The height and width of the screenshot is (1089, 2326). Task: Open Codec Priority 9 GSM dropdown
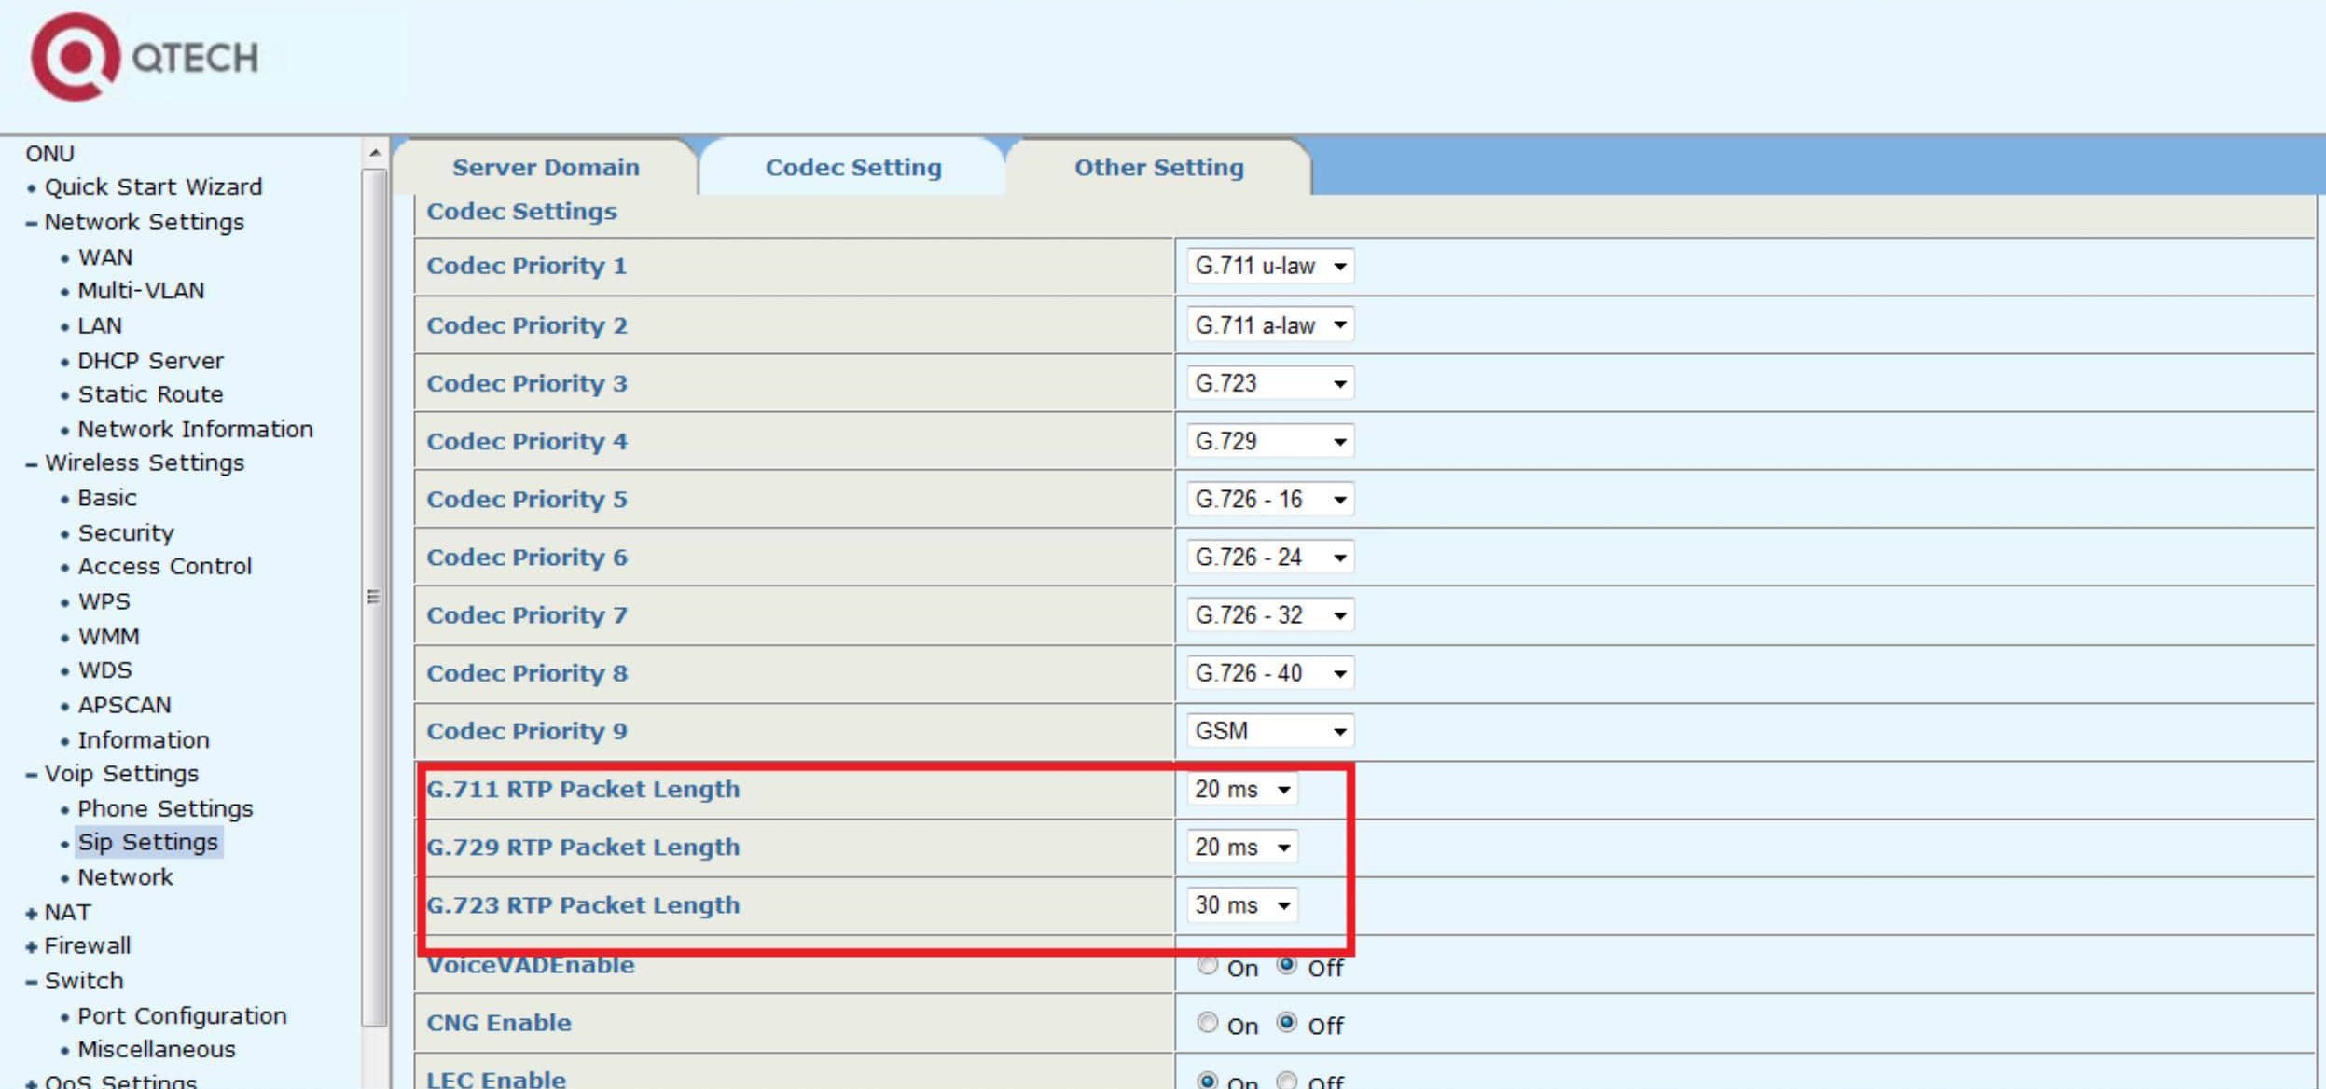1270,731
